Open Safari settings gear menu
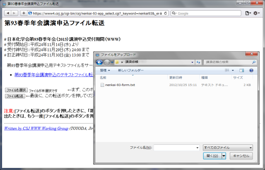Screen dimensions: 265x170 click(x=257, y=13)
